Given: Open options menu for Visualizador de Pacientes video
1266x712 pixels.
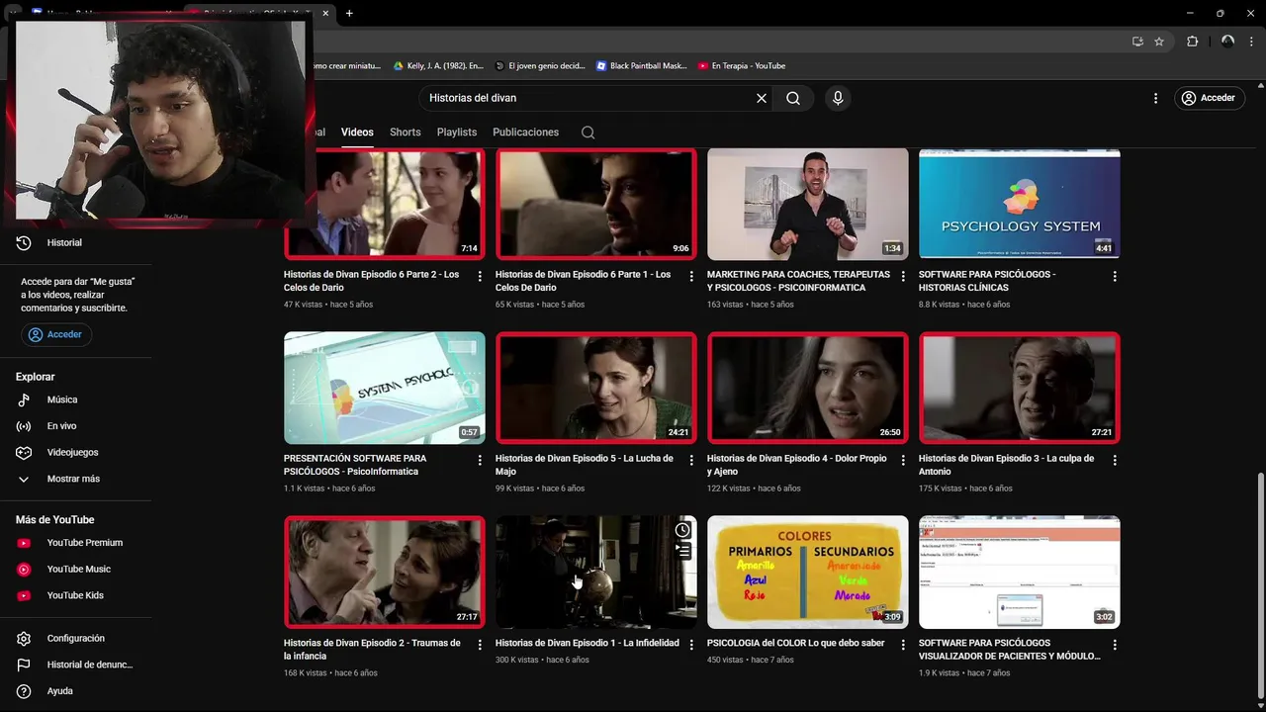Looking at the screenshot, I should [x=1115, y=645].
